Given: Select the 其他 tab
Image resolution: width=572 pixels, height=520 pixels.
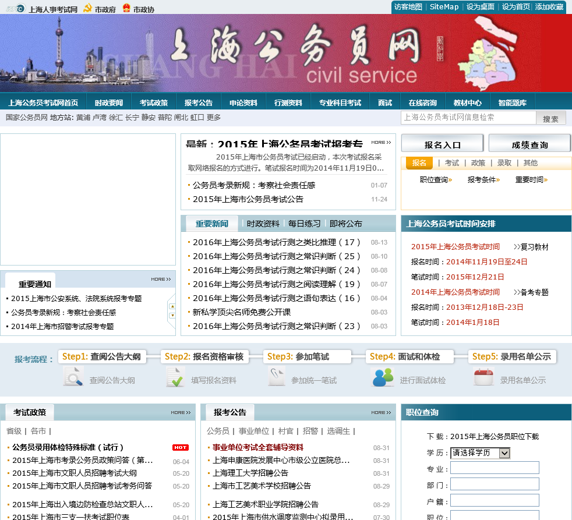Looking at the screenshot, I should pyautogui.click(x=531, y=163).
